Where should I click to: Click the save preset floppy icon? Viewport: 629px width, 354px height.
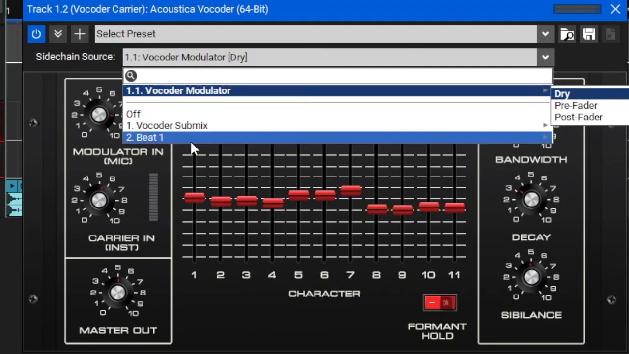(589, 34)
